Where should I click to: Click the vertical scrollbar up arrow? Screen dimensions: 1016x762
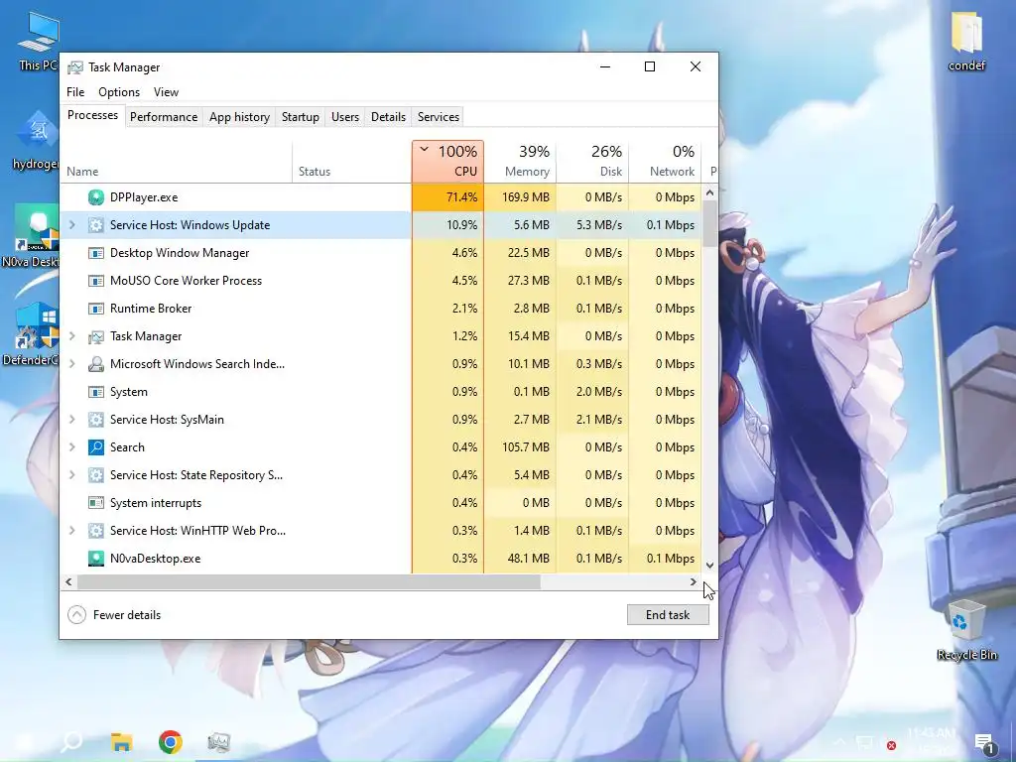tap(709, 192)
